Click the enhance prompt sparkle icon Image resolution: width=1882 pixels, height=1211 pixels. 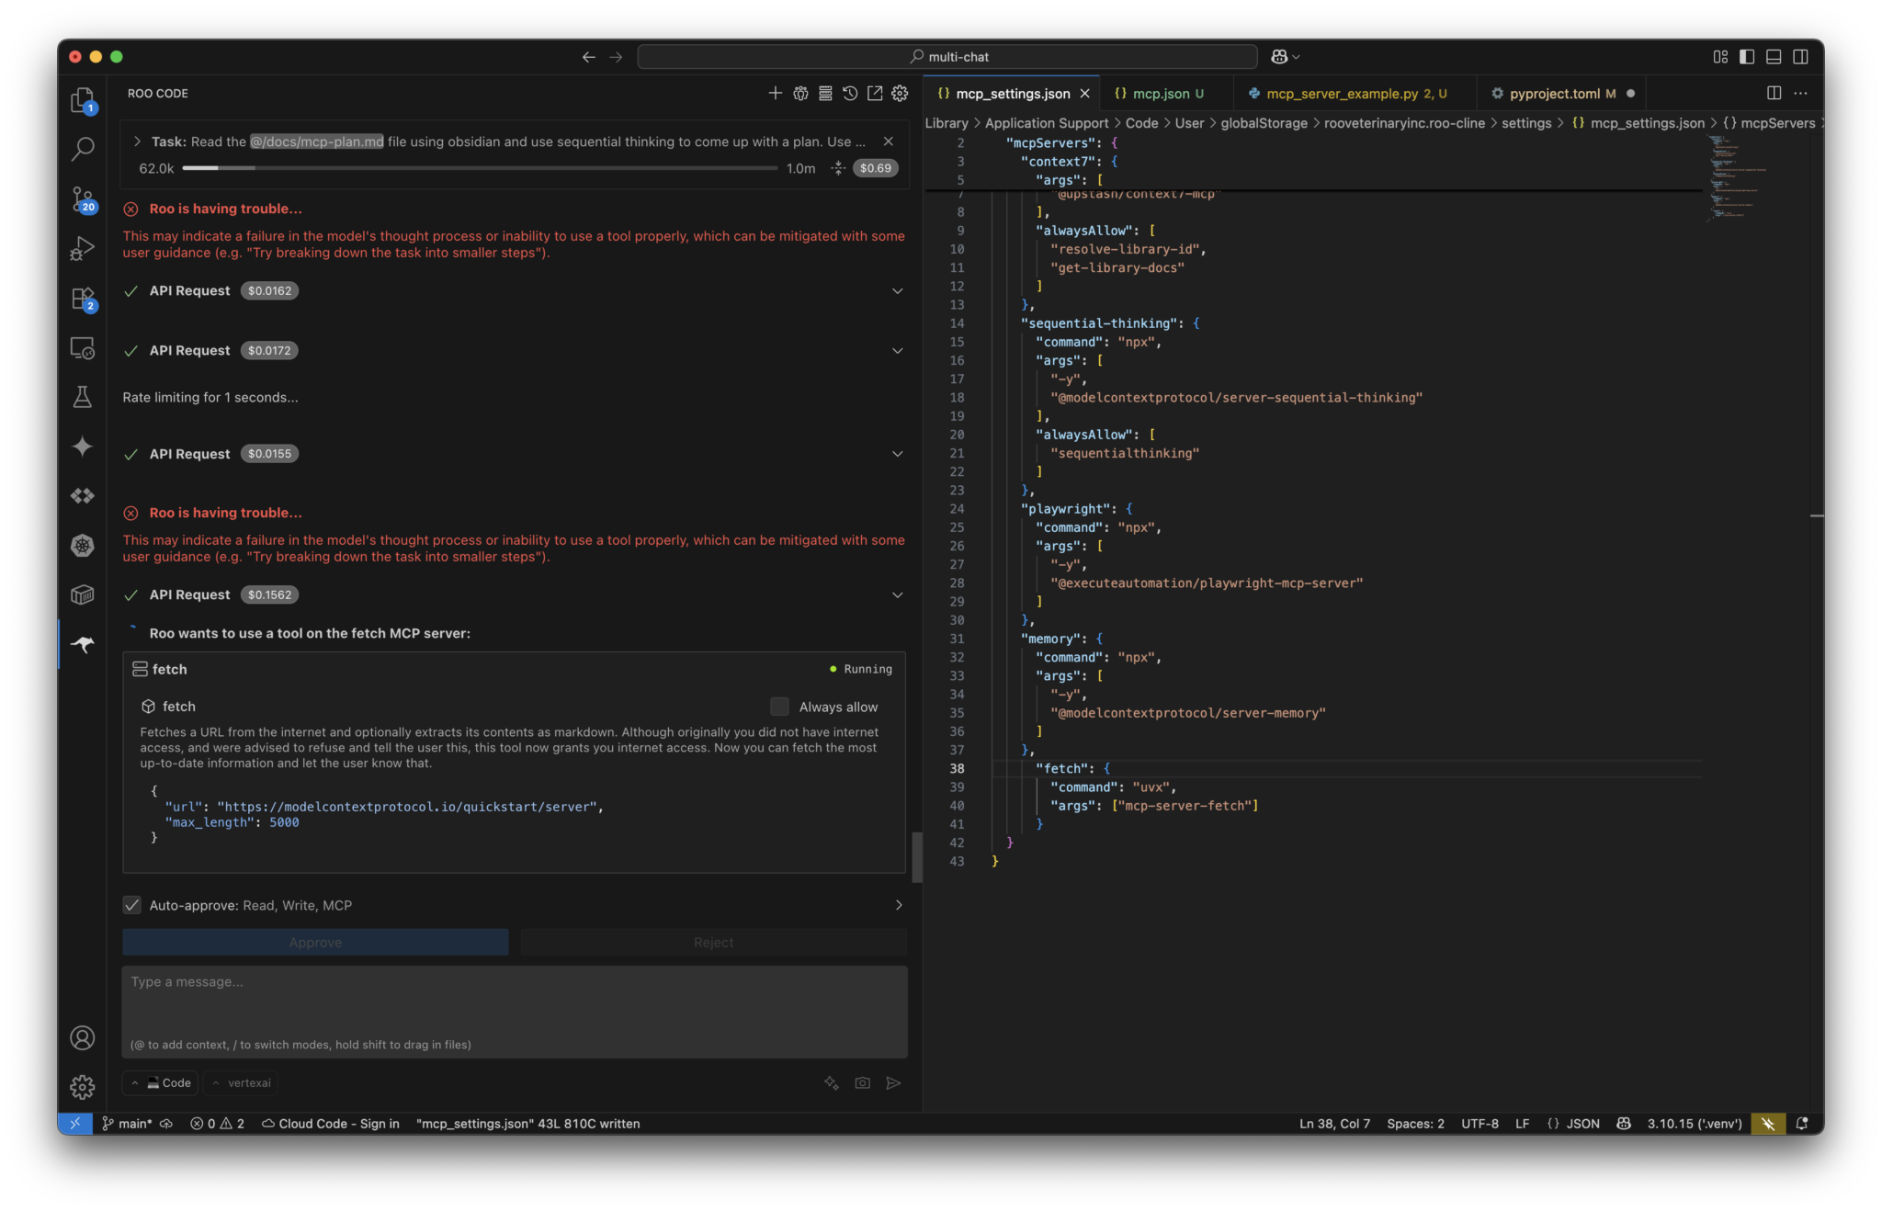[x=832, y=1082]
